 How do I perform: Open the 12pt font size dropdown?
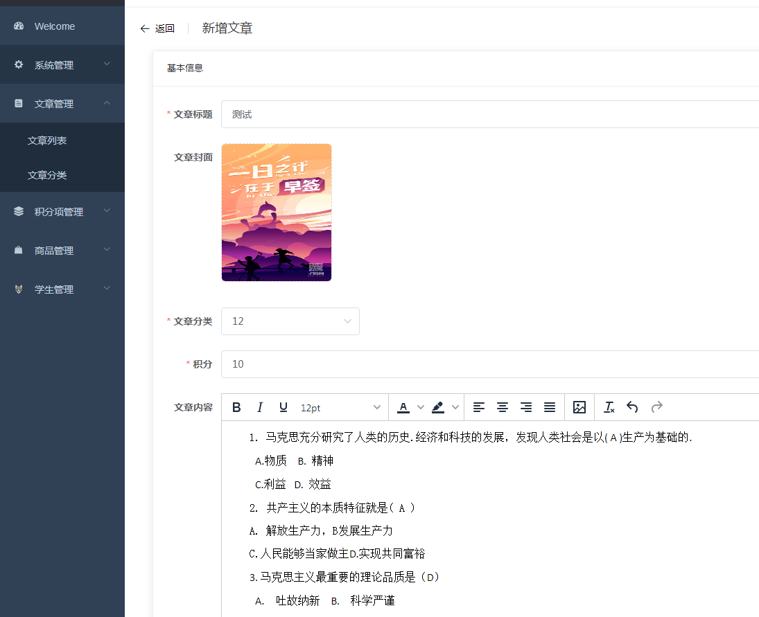(x=340, y=408)
